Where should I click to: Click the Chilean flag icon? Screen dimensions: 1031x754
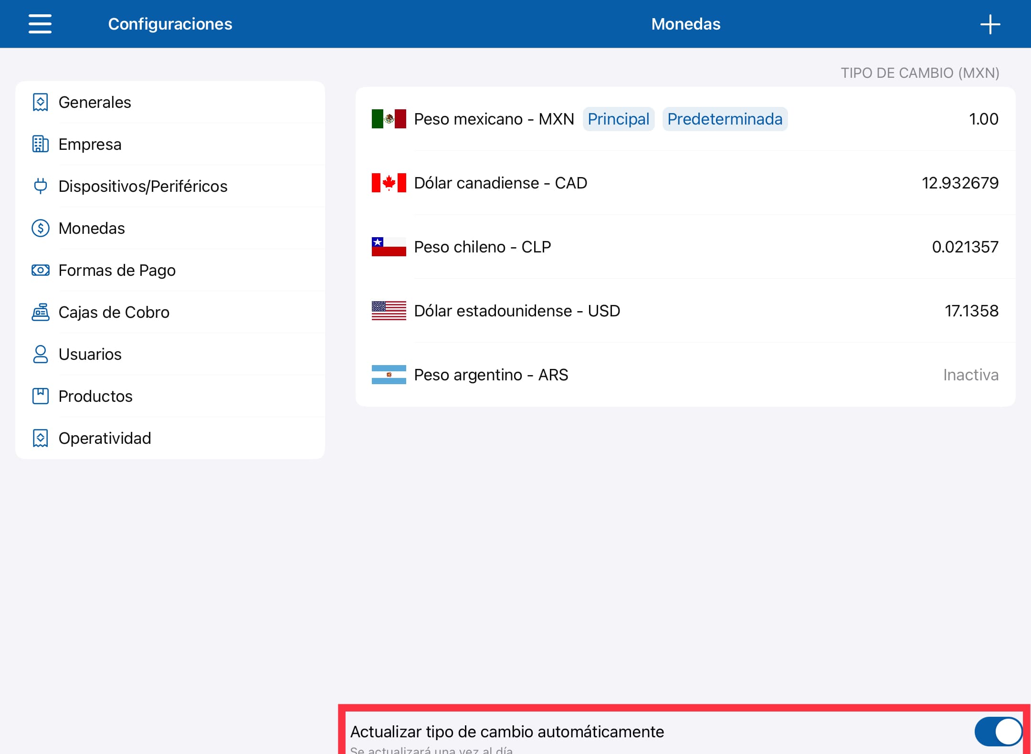click(x=389, y=247)
